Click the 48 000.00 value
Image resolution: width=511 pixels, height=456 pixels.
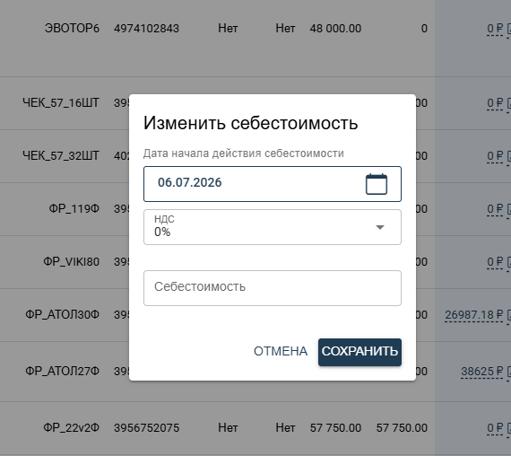click(335, 29)
